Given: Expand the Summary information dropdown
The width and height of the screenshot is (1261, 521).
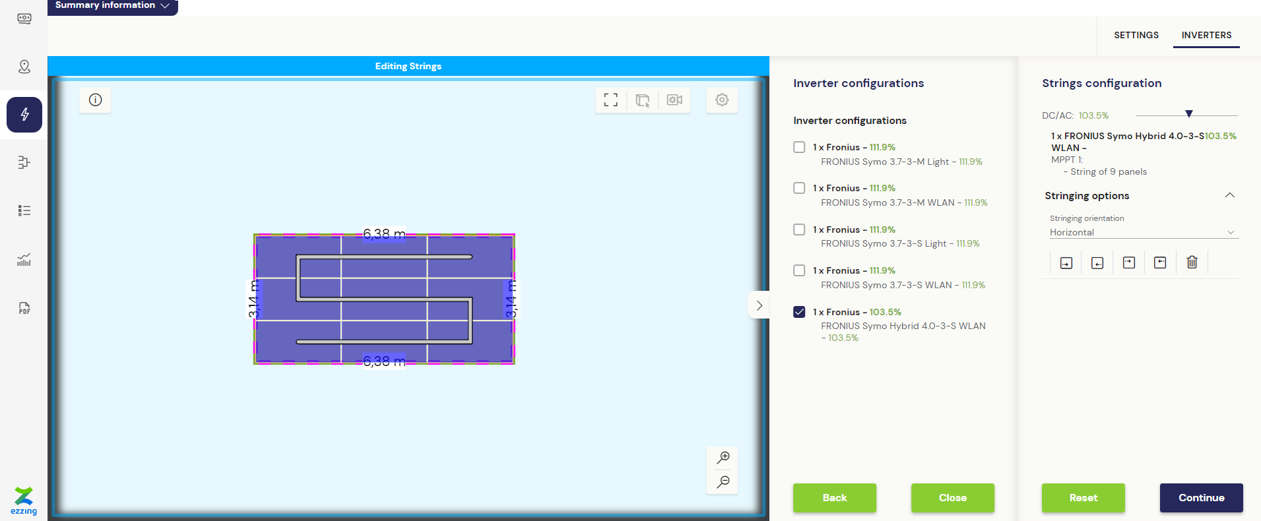Looking at the screenshot, I should (112, 6).
